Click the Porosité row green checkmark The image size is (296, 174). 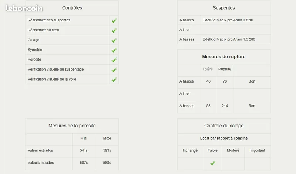pyautogui.click(x=114, y=60)
